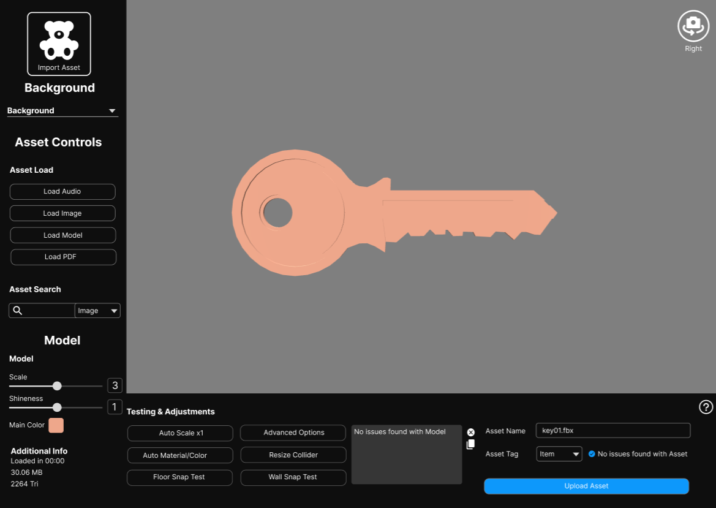The width and height of the screenshot is (716, 508).
Task: Click the Shineness value box showing 1
Action: (x=115, y=406)
